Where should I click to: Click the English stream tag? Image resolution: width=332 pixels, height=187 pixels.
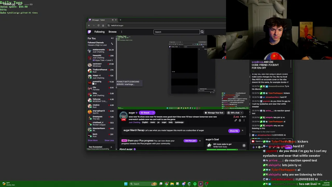click(145, 122)
